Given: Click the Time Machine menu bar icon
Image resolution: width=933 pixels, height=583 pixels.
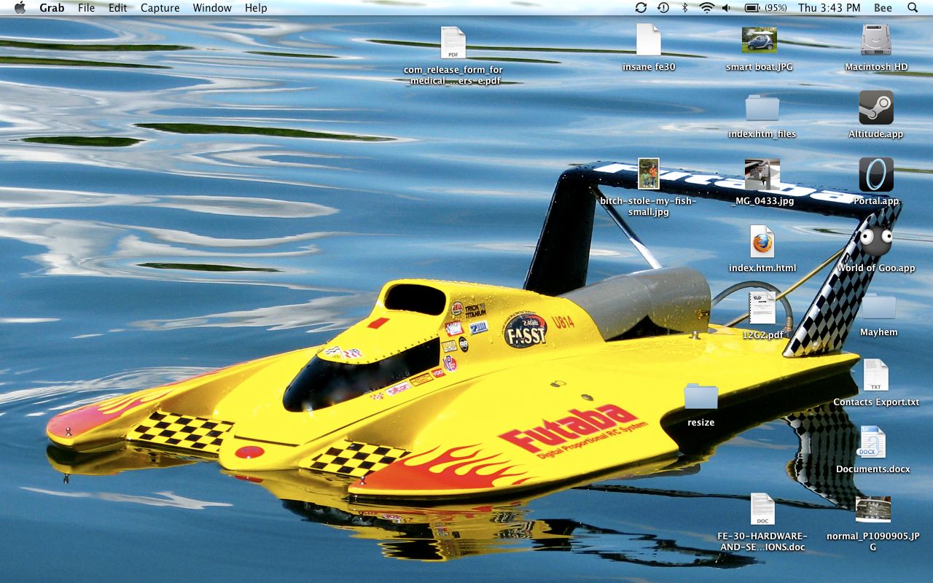Looking at the screenshot, I should (x=663, y=8).
